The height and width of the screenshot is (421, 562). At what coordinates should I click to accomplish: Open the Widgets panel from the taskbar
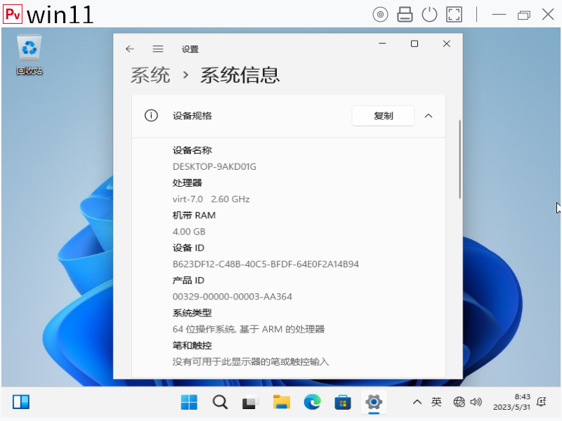(21, 402)
